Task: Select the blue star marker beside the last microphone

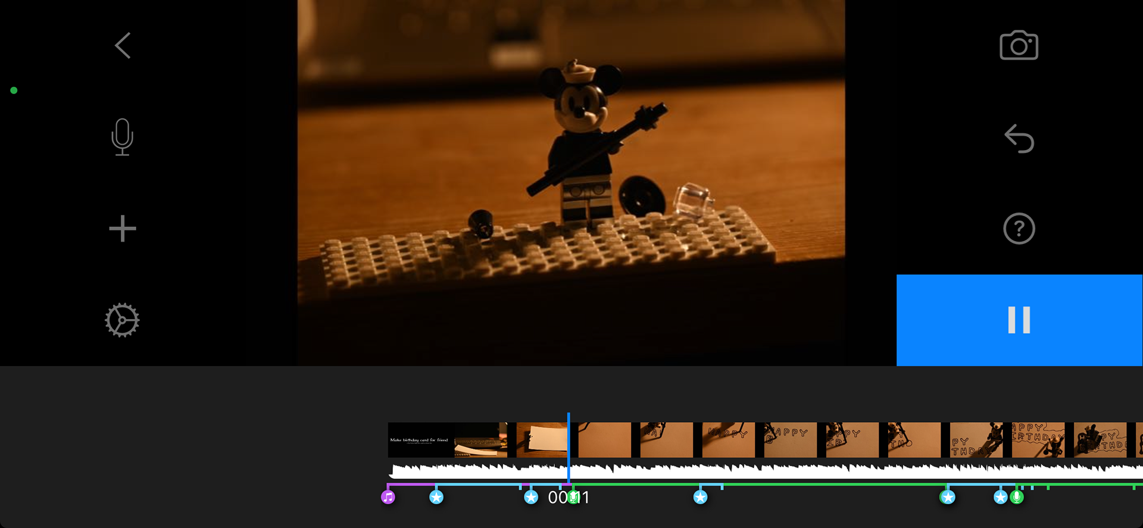Action: coord(1001,496)
